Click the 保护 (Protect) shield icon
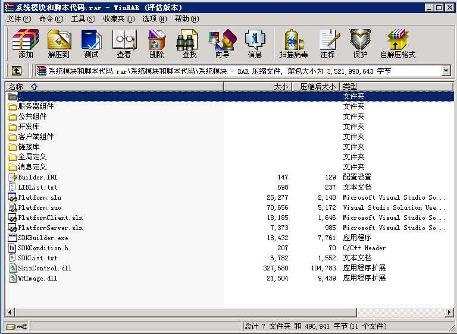Viewport: 457px width, 334px height. click(360, 43)
